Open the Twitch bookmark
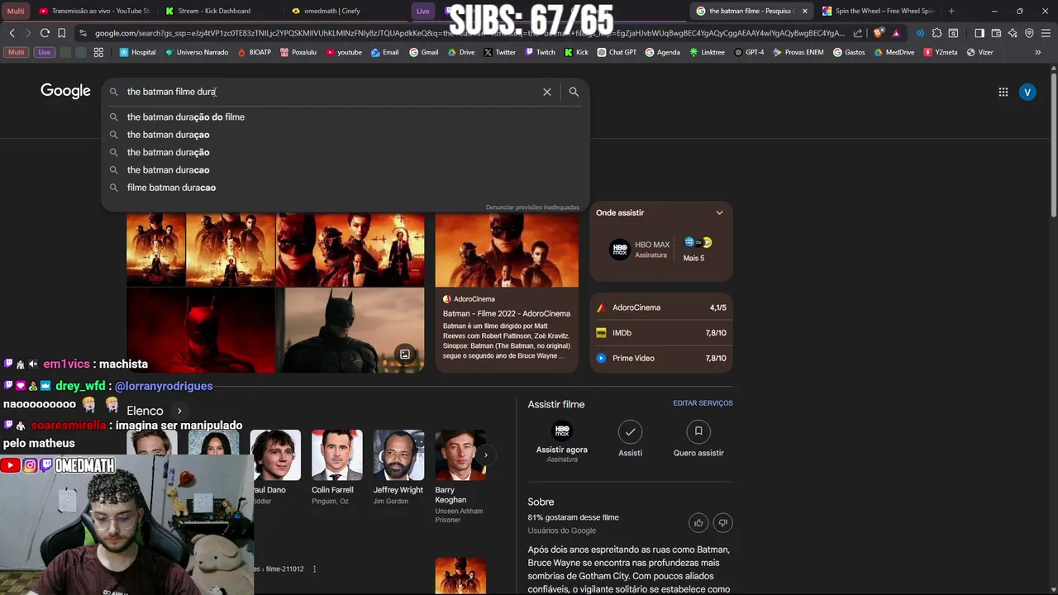This screenshot has height=595, width=1058. coord(540,52)
